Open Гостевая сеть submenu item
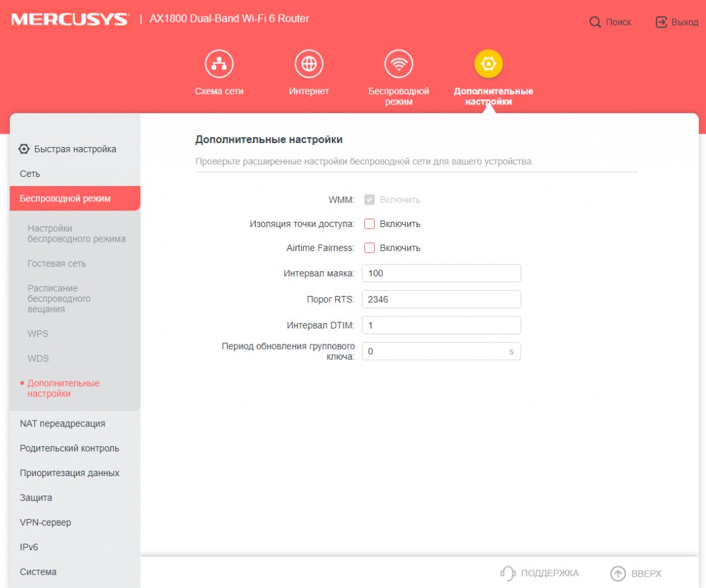The height and width of the screenshot is (588, 706). 57,264
